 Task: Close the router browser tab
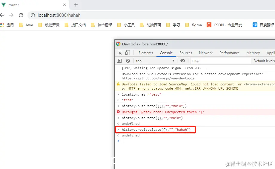pyautogui.click(x=64, y=5)
